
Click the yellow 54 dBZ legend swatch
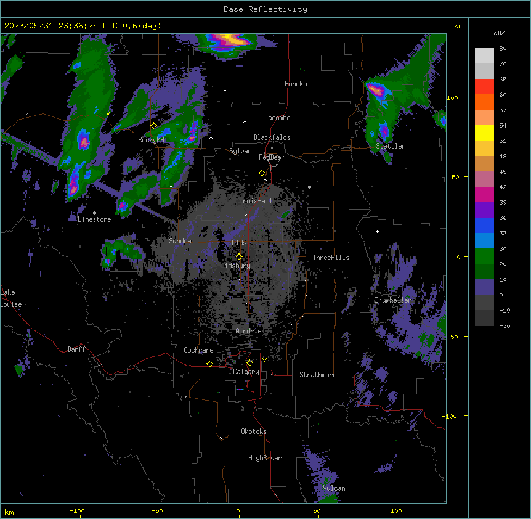tap(484, 133)
